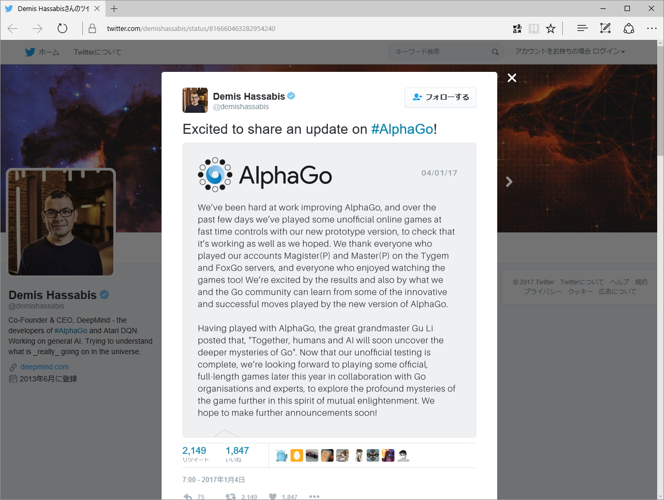Click the Twitter bird home icon

[30, 52]
